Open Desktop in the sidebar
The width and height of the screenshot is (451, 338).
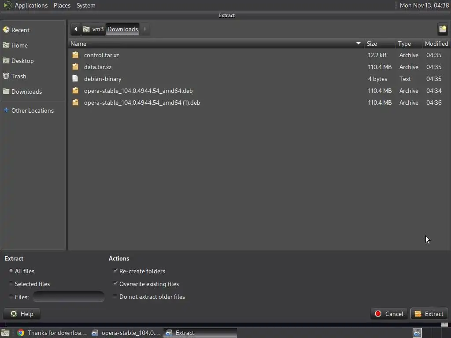[22, 61]
